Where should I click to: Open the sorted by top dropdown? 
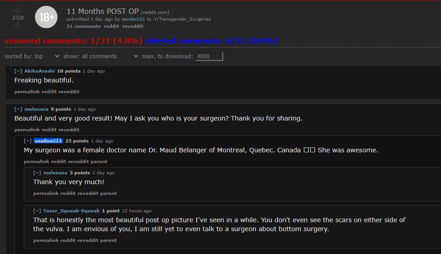32,56
